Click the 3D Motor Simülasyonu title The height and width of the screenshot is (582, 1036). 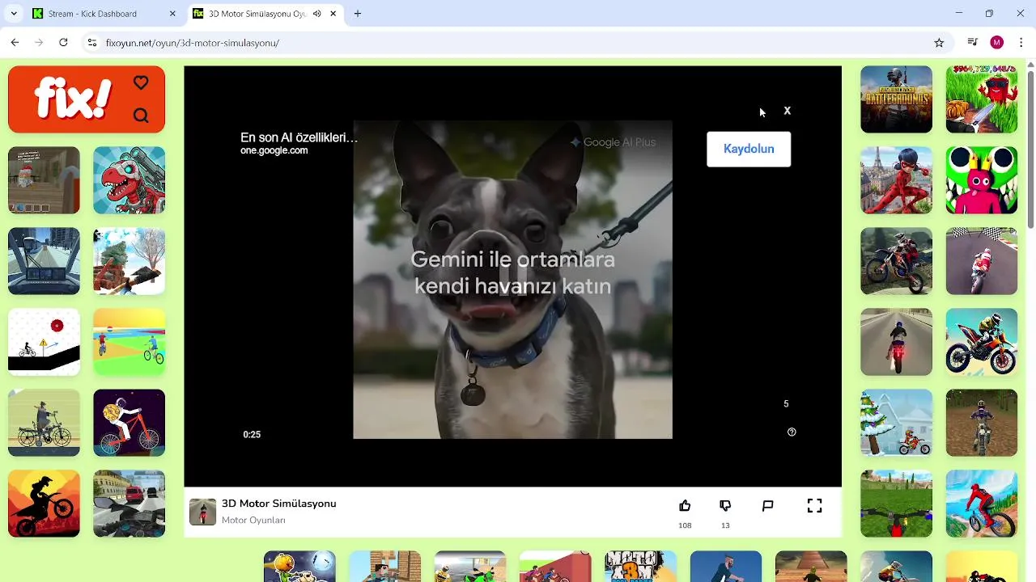point(278,504)
